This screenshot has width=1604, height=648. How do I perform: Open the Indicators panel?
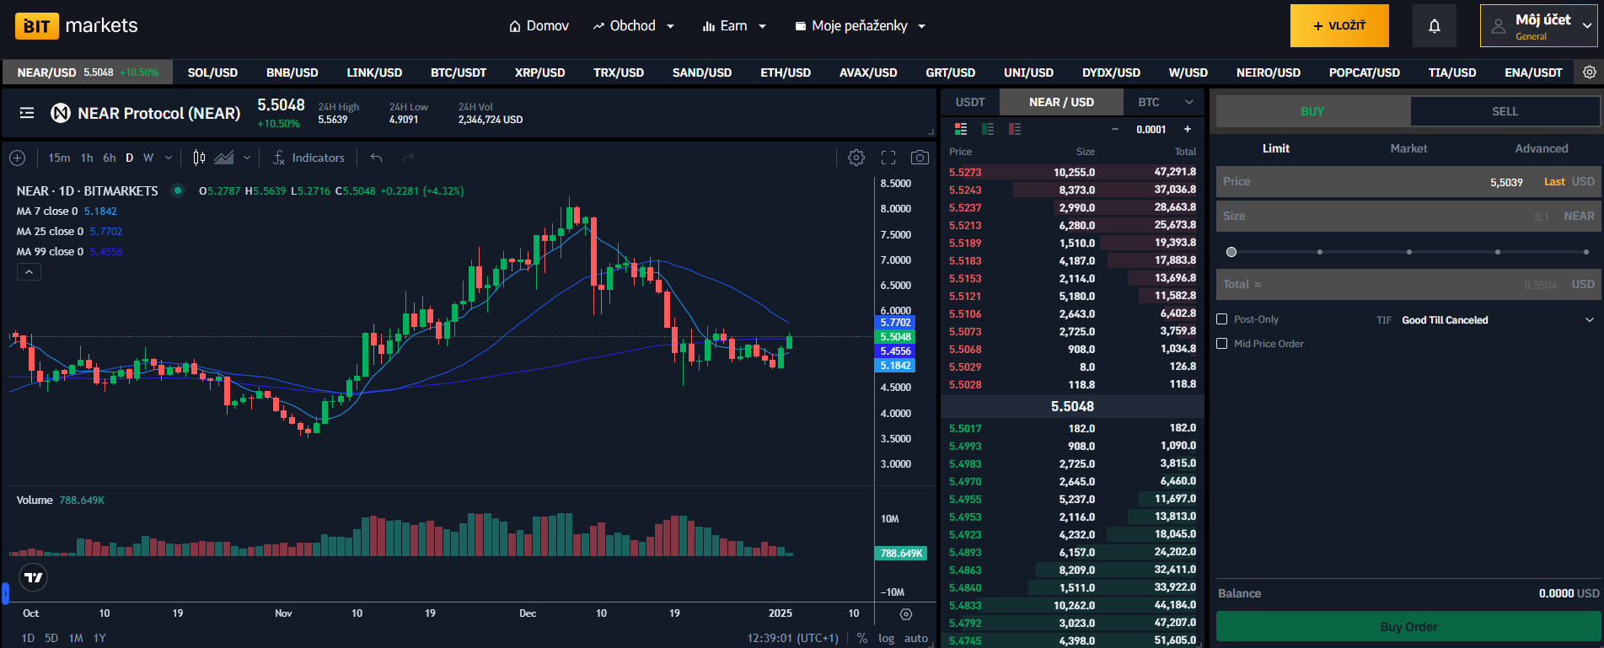click(x=308, y=158)
